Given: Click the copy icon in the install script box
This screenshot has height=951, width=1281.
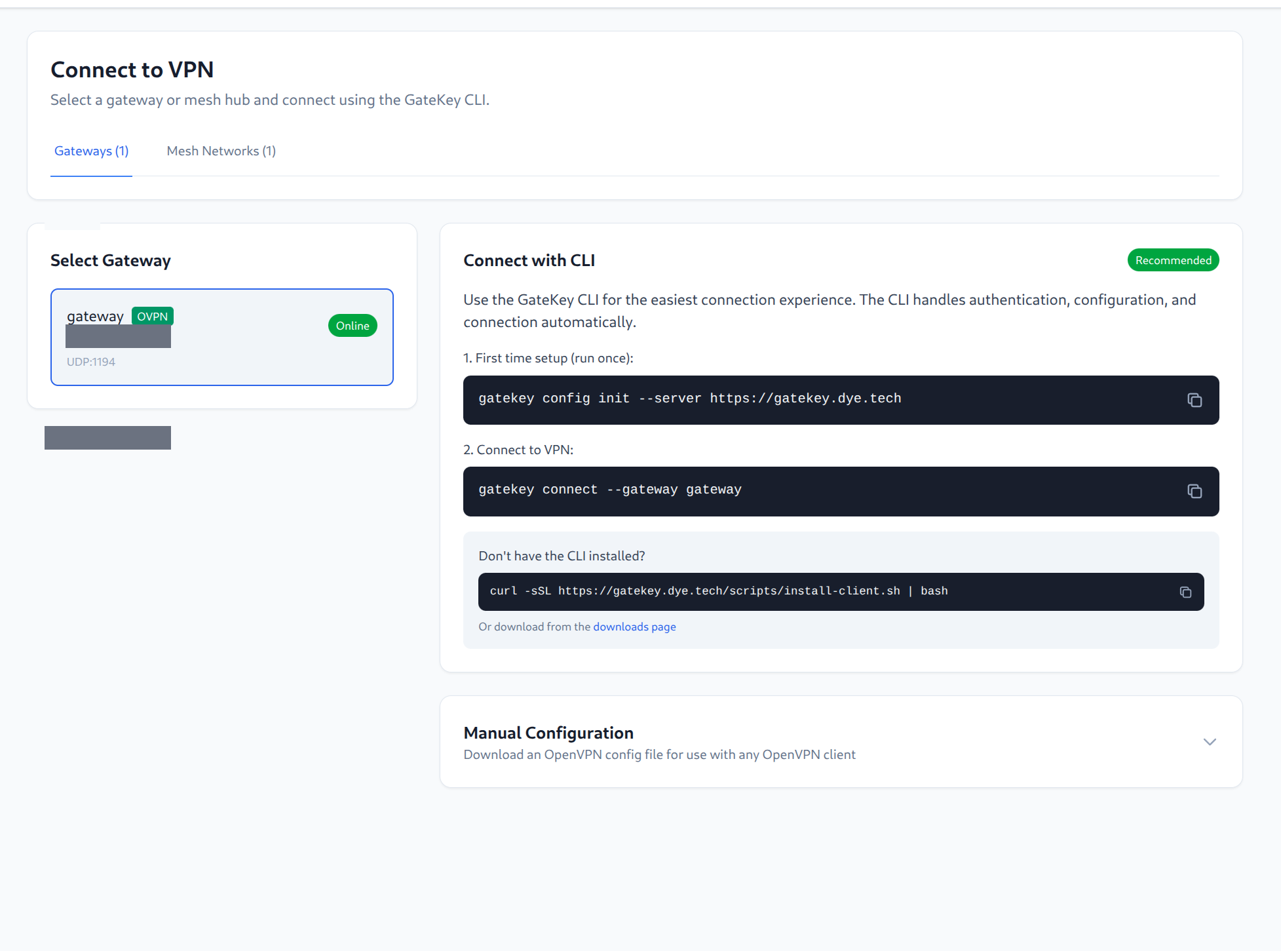Looking at the screenshot, I should (x=1185, y=591).
